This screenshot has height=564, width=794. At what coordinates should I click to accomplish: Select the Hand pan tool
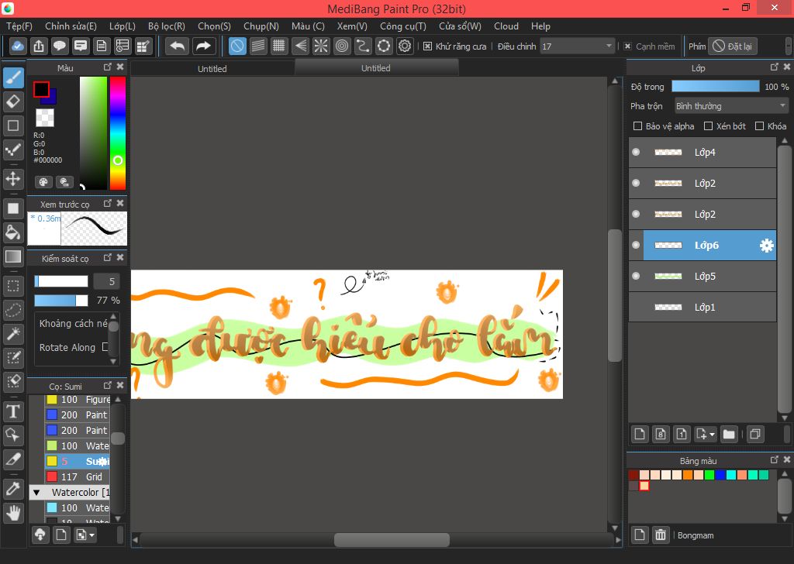click(x=13, y=513)
